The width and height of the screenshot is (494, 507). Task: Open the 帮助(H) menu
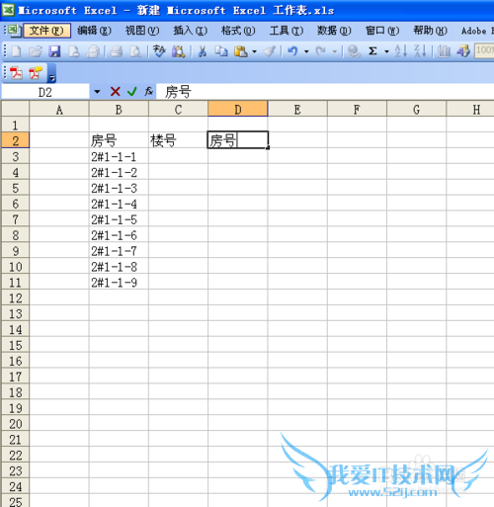click(x=430, y=31)
